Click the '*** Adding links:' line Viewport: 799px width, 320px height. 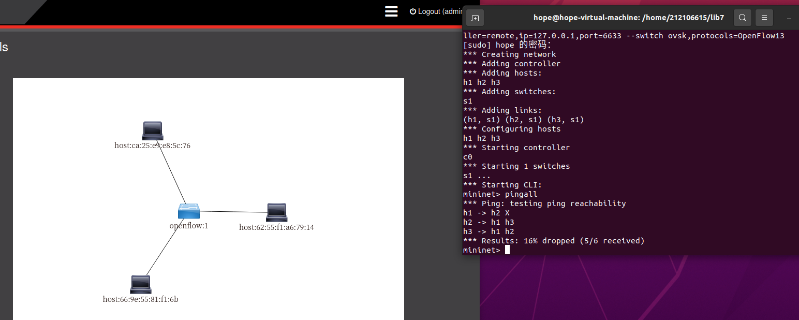(502, 110)
